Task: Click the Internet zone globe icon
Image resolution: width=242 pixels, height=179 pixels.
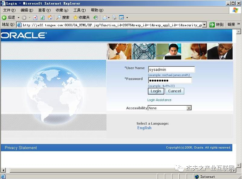Action: pyautogui.click(x=197, y=177)
